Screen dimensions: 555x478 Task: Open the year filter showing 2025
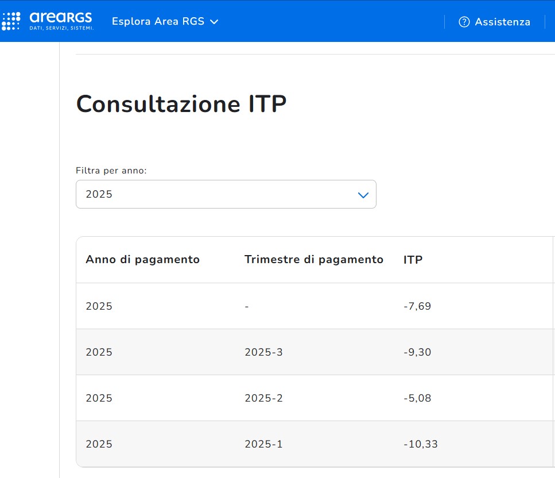(x=226, y=194)
